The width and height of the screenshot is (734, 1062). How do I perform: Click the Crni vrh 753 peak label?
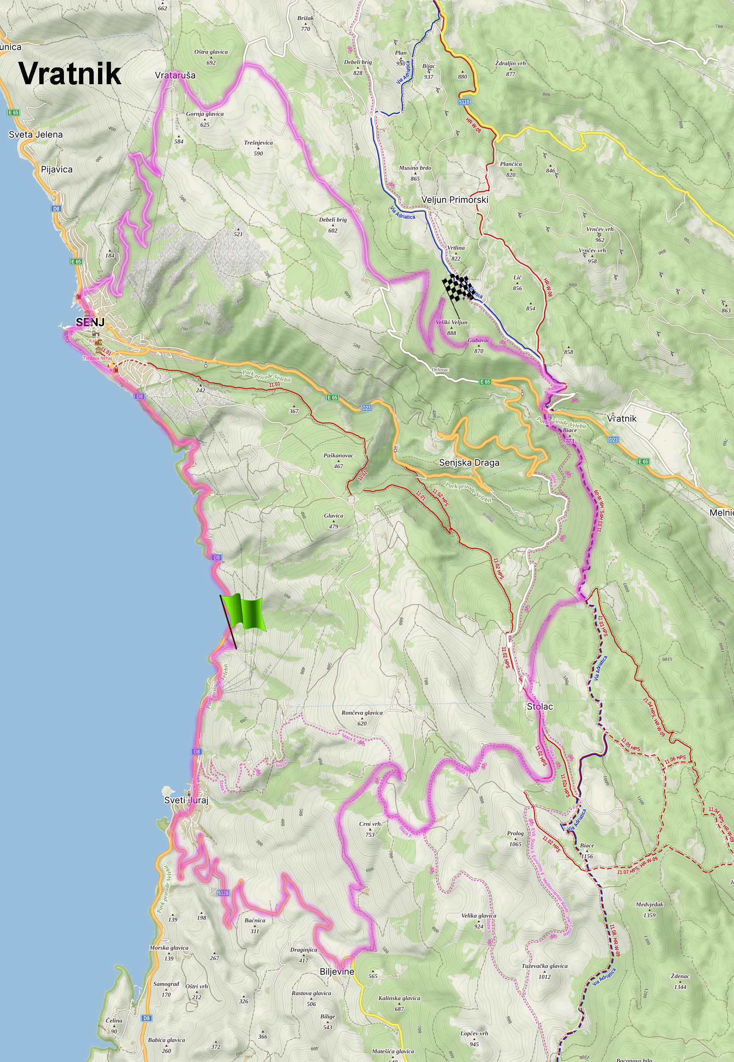click(x=370, y=829)
